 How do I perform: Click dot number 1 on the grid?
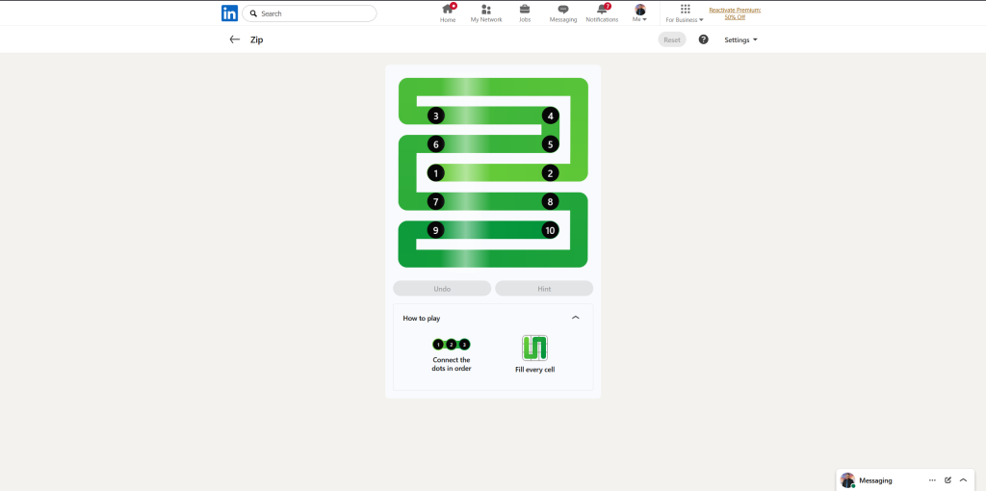coord(436,173)
